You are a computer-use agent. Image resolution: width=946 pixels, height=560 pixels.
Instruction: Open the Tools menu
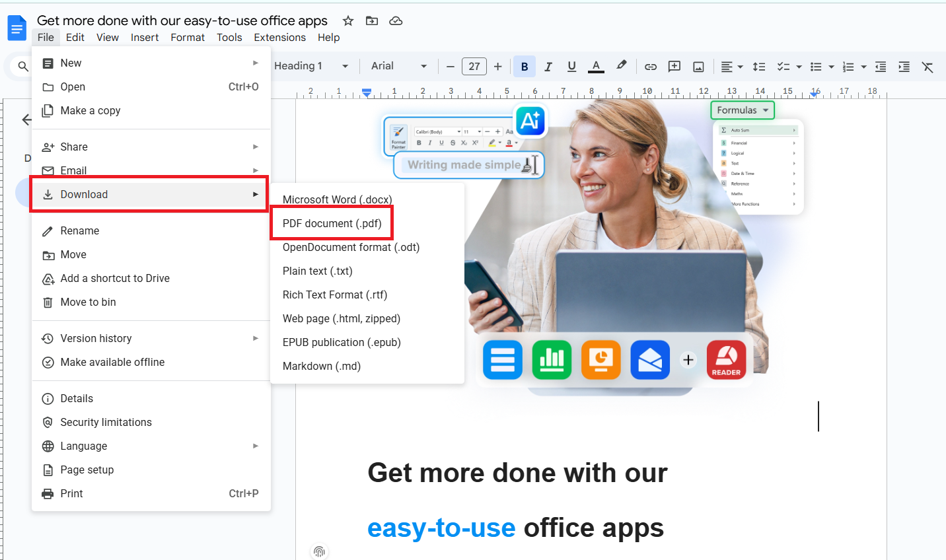229,37
